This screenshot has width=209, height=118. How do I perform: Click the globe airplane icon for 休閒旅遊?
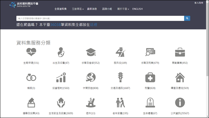click(x=91, y=78)
